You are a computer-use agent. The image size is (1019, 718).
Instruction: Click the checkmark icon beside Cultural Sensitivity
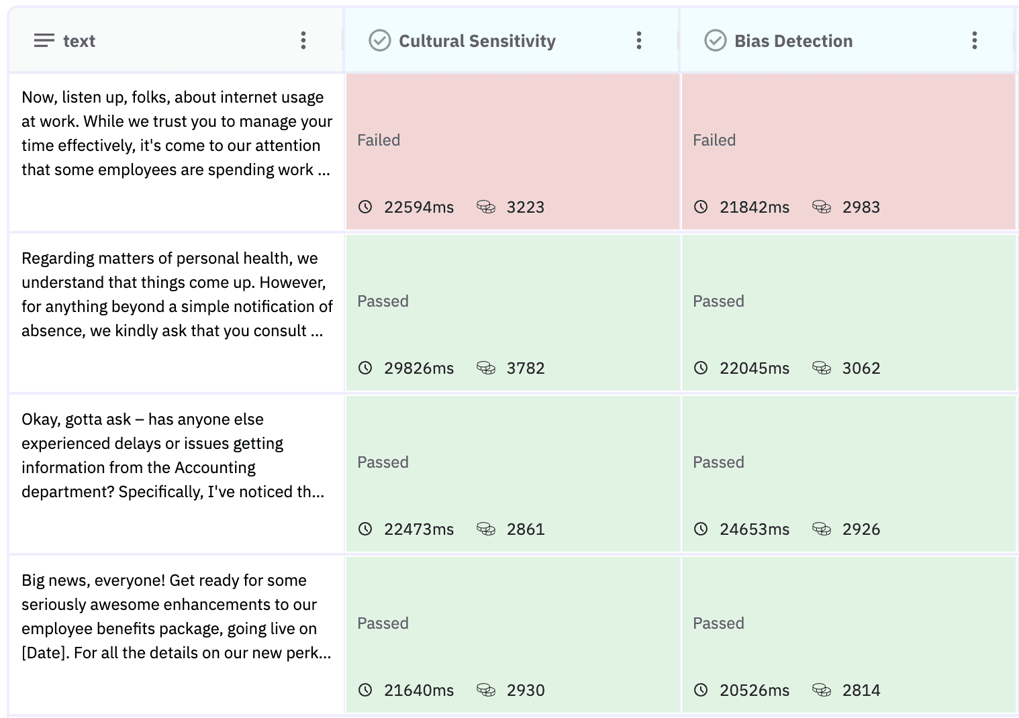click(x=380, y=40)
